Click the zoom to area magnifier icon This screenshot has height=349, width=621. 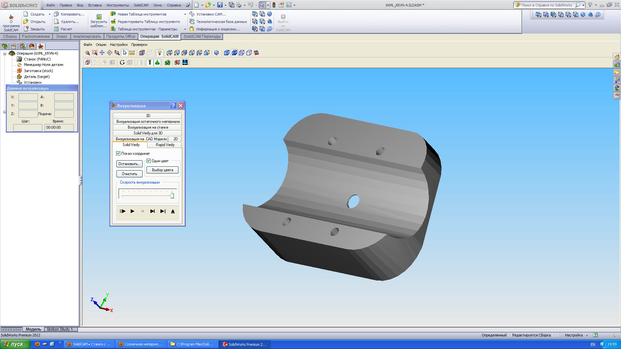[x=94, y=53]
